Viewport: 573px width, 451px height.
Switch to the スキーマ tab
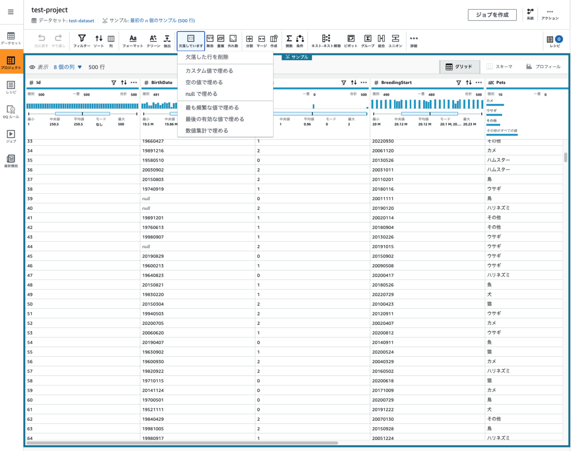pos(499,67)
